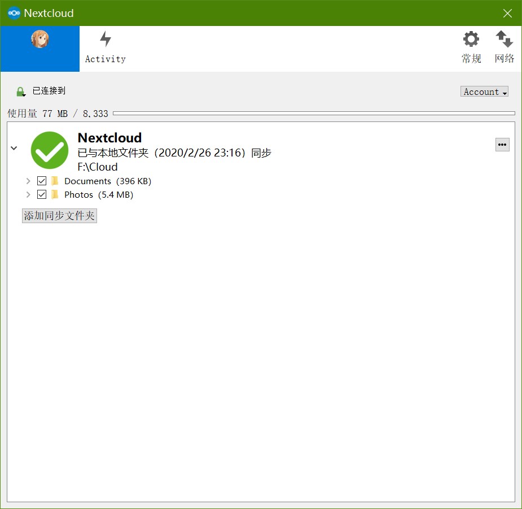Open the 网络 network settings tab
Image resolution: width=522 pixels, height=509 pixels.
(x=504, y=47)
